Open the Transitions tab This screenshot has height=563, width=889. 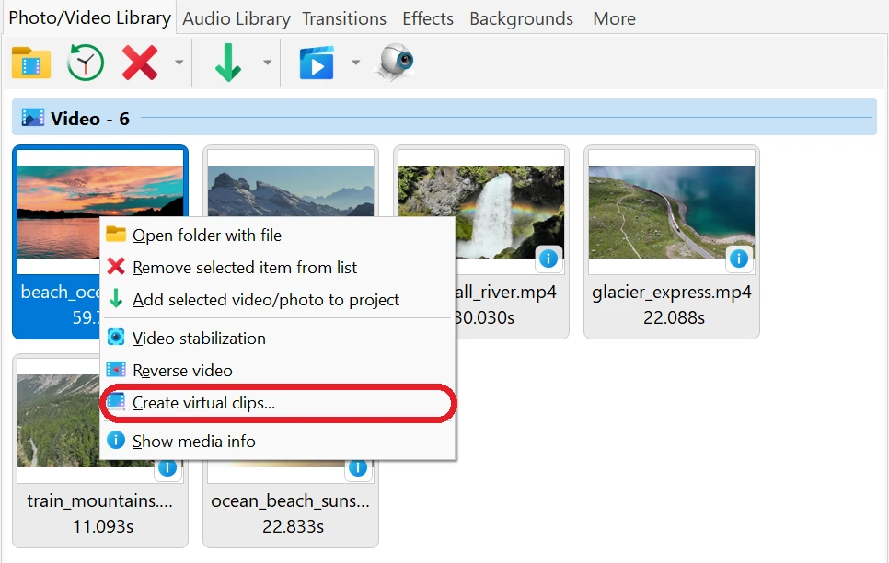(344, 18)
